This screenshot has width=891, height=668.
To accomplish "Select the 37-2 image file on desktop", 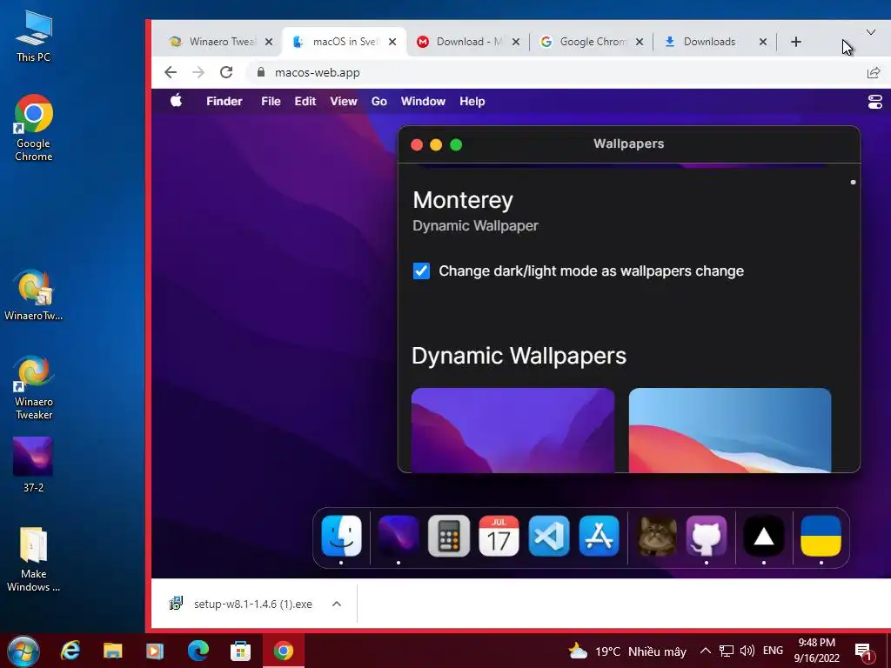I will (33, 464).
